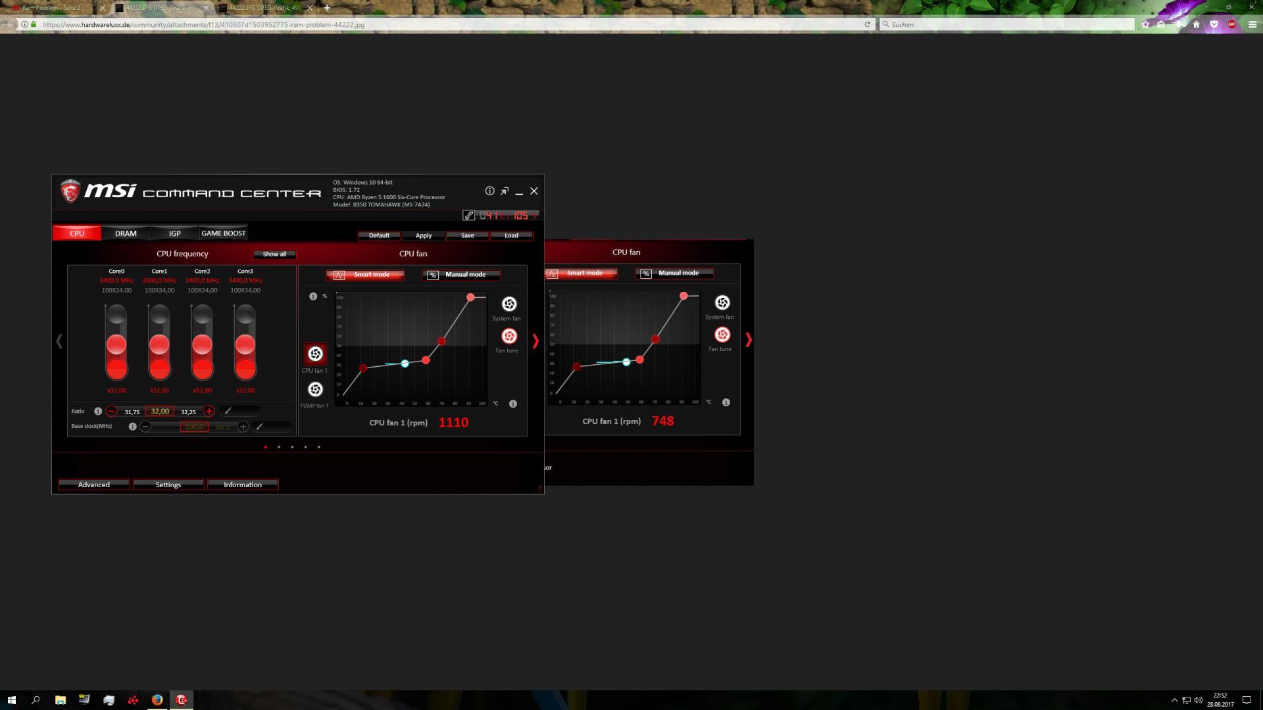Bookmark this page with star icon
Image resolution: width=1263 pixels, height=710 pixels.
(1146, 24)
